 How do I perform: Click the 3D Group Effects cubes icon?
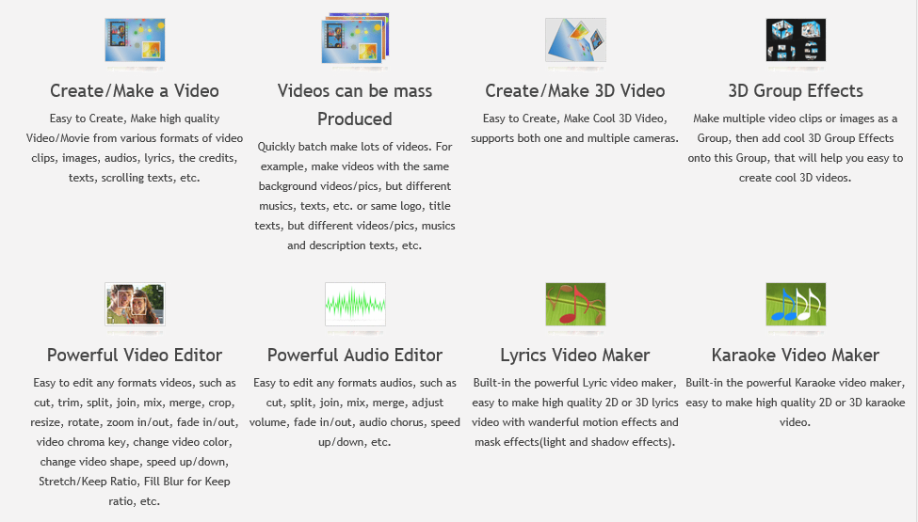(796, 40)
